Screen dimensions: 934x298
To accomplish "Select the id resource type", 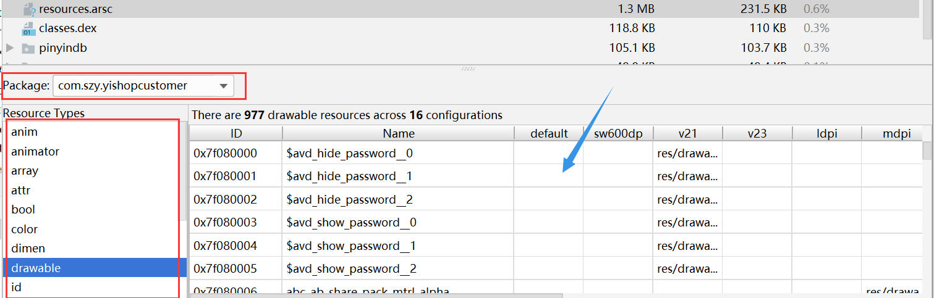I will click(93, 288).
